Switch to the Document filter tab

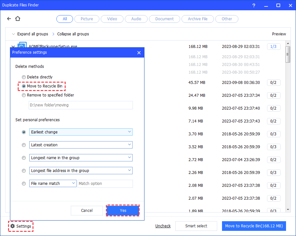click(164, 19)
